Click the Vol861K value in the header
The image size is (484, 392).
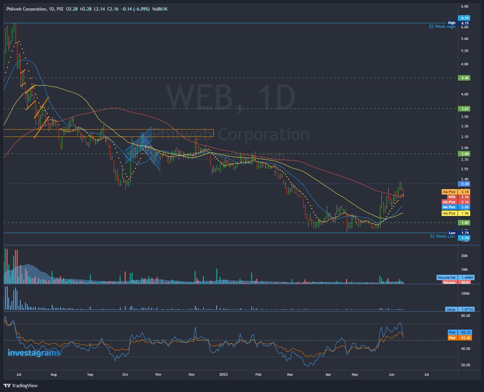(160, 9)
